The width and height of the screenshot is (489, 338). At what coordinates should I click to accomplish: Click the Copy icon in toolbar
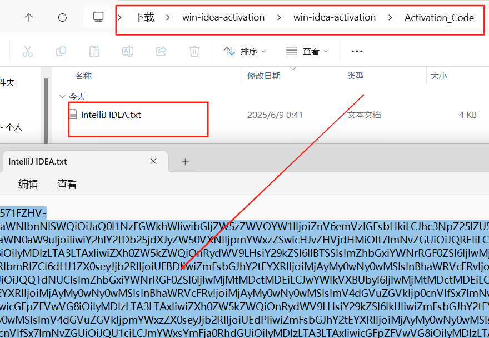[61, 51]
